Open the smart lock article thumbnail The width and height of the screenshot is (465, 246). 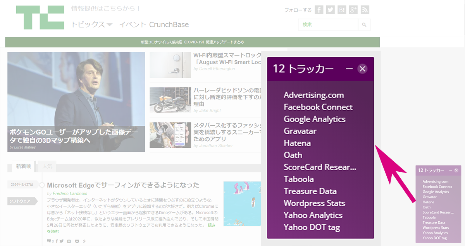click(170, 65)
